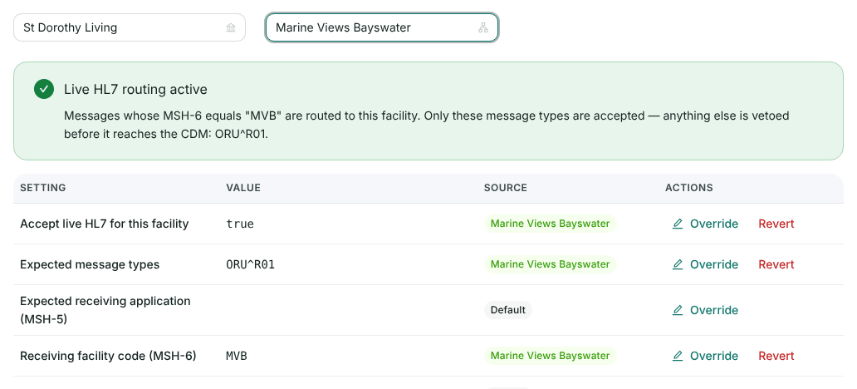
Task: Override Receiving facility code (MSH-6)
Action: point(705,356)
